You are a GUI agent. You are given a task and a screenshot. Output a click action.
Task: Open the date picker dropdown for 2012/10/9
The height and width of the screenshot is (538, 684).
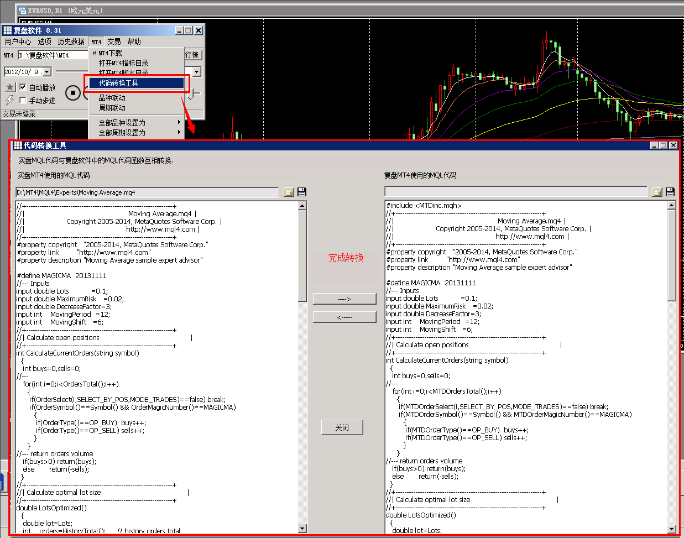click(47, 72)
